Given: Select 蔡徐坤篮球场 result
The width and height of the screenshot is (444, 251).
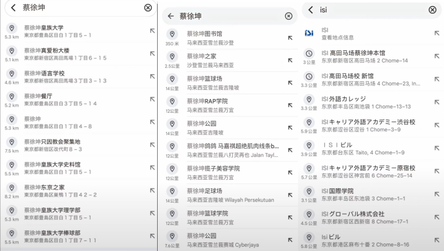Looking at the screenshot, I should (230, 83).
